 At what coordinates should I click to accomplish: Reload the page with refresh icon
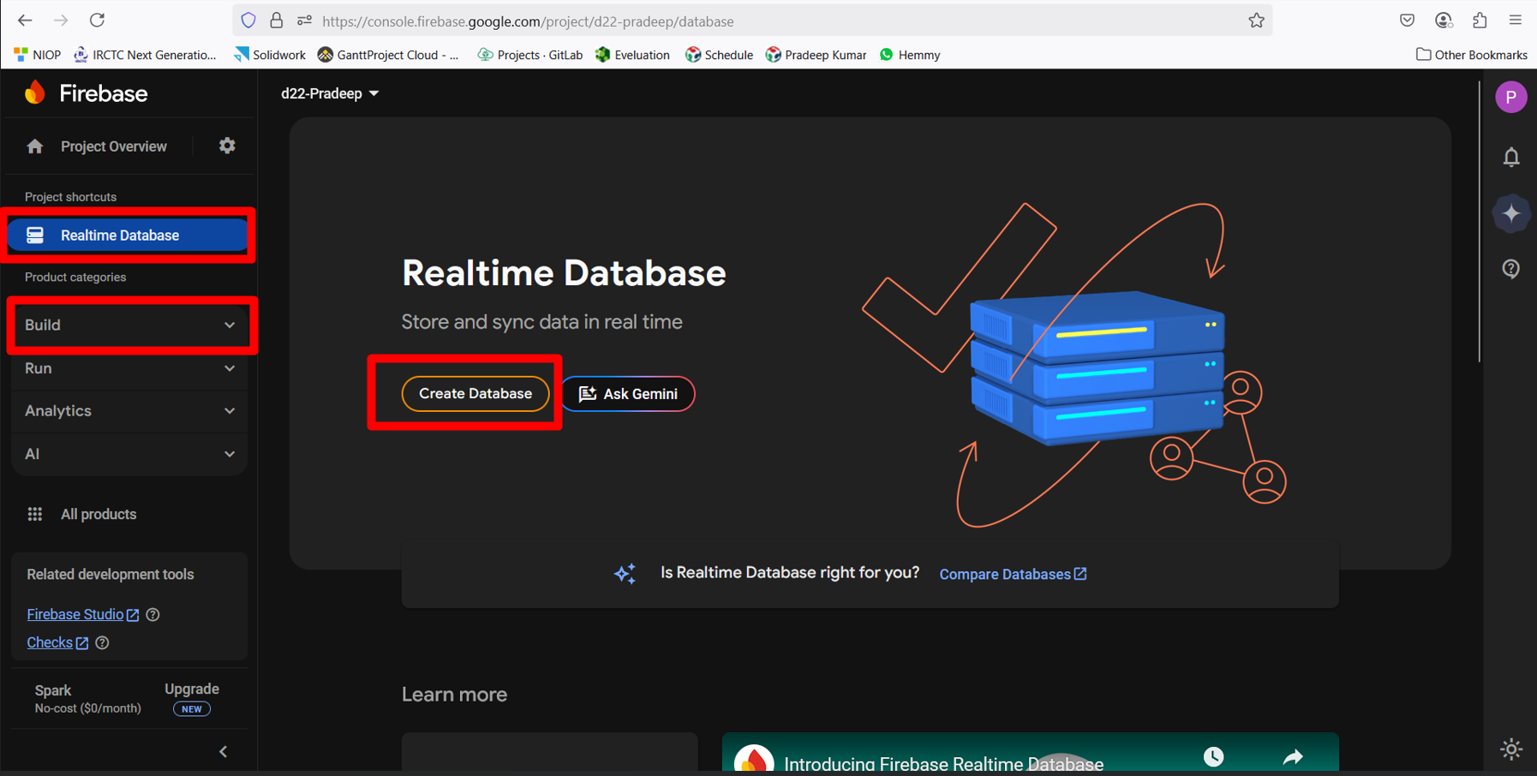(x=97, y=20)
